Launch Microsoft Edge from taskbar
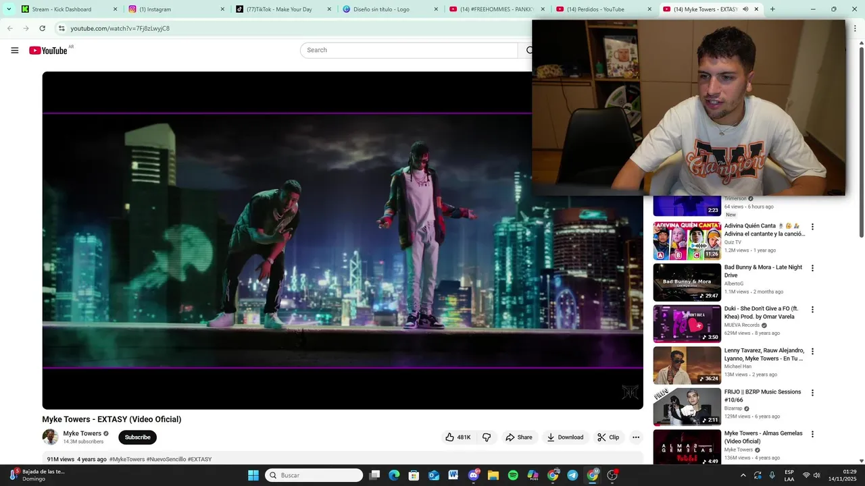The width and height of the screenshot is (865, 486). click(394, 475)
